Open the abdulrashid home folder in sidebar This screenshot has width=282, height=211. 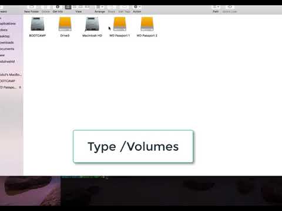click(x=8, y=62)
